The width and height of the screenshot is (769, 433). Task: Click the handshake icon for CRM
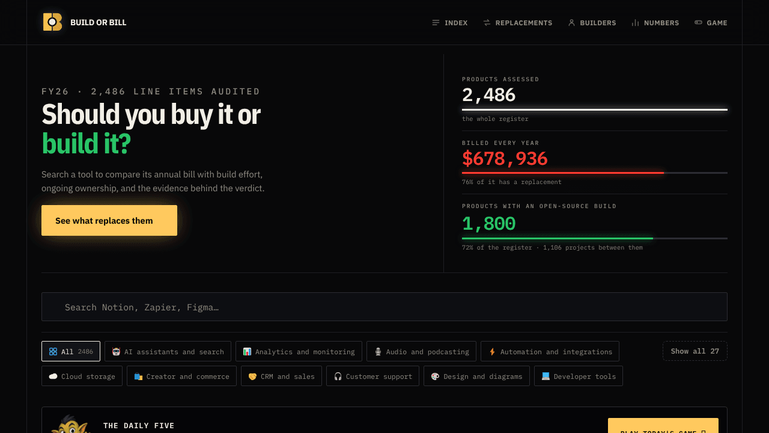(x=252, y=376)
